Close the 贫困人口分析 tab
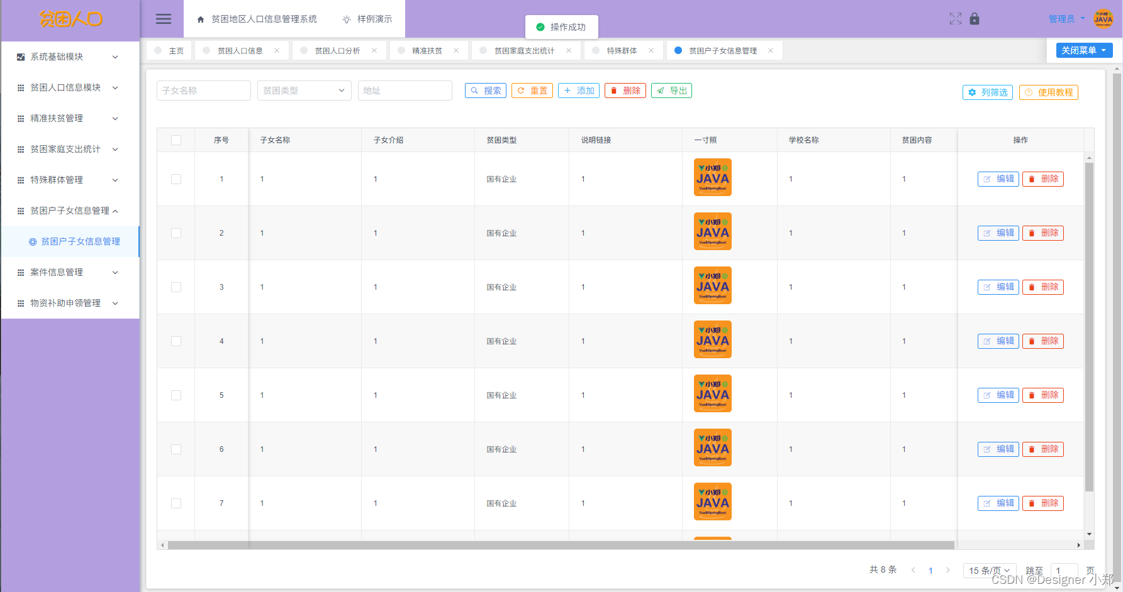 point(374,51)
